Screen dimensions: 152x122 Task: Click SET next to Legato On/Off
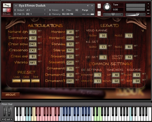click(x=136, y=56)
